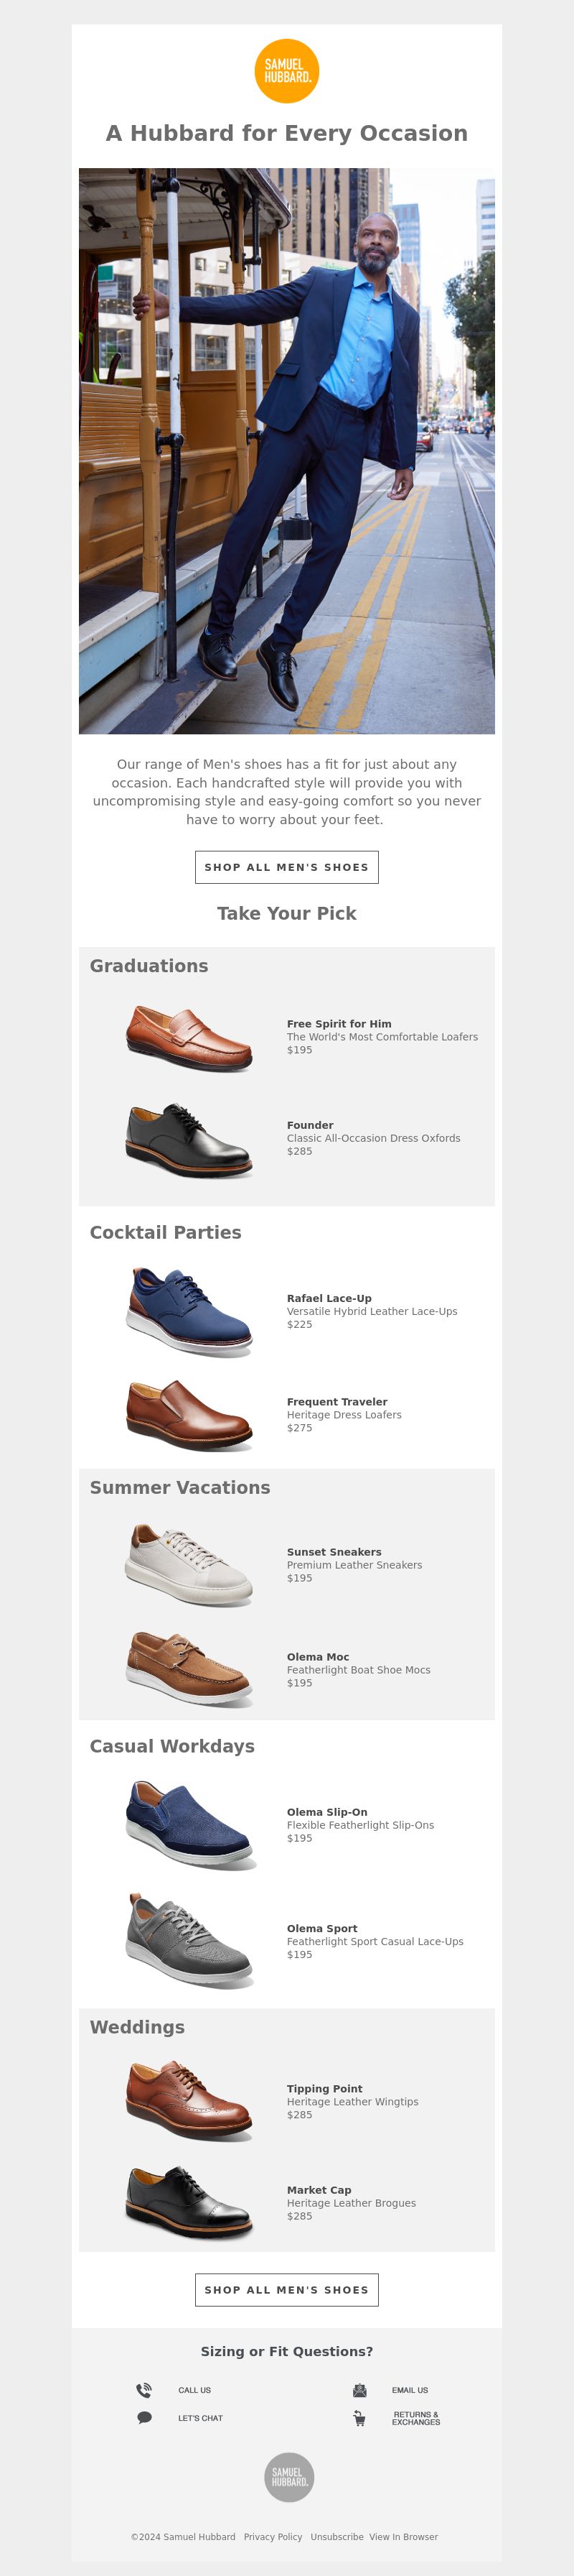Viewport: 574px width, 2576px height.
Task: Open the black Founder oxford shoe image
Action: 189,1139
